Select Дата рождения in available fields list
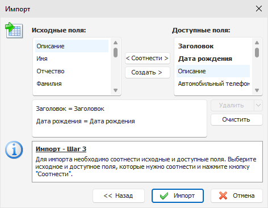This screenshot has width=268, height=208. (213, 59)
